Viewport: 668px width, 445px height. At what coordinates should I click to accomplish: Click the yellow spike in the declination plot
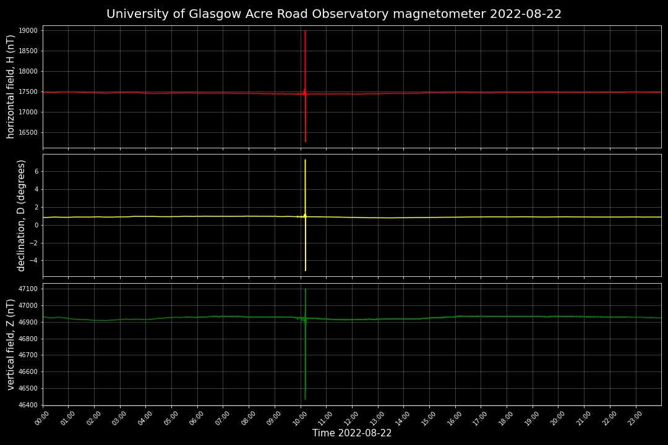pyautogui.click(x=306, y=215)
